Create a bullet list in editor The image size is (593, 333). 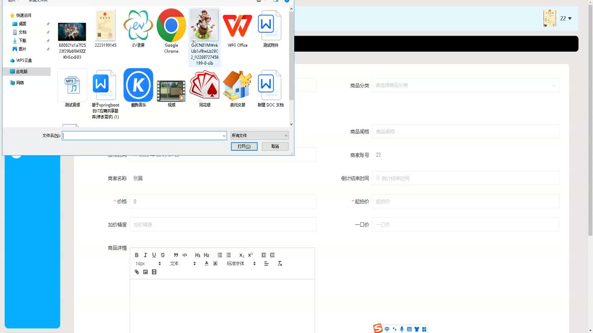(x=228, y=255)
